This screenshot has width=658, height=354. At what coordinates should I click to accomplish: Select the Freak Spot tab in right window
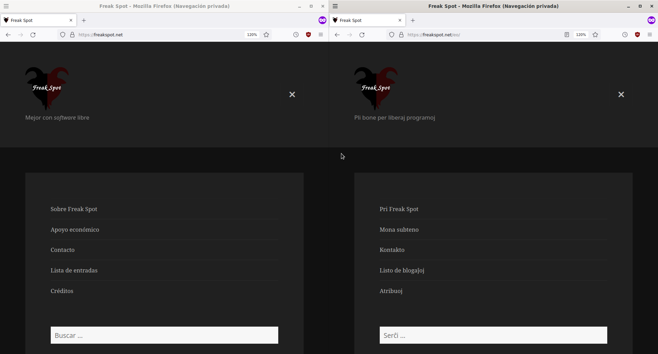pos(367,20)
